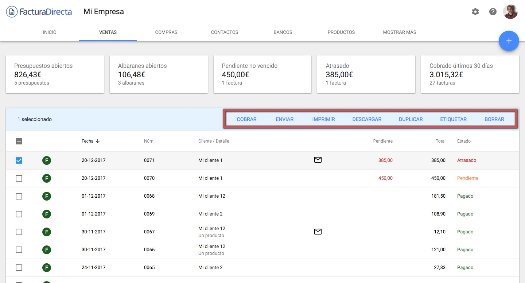Click the DESCARGAR action
Viewport: 525px width, 283px height.
click(x=367, y=119)
